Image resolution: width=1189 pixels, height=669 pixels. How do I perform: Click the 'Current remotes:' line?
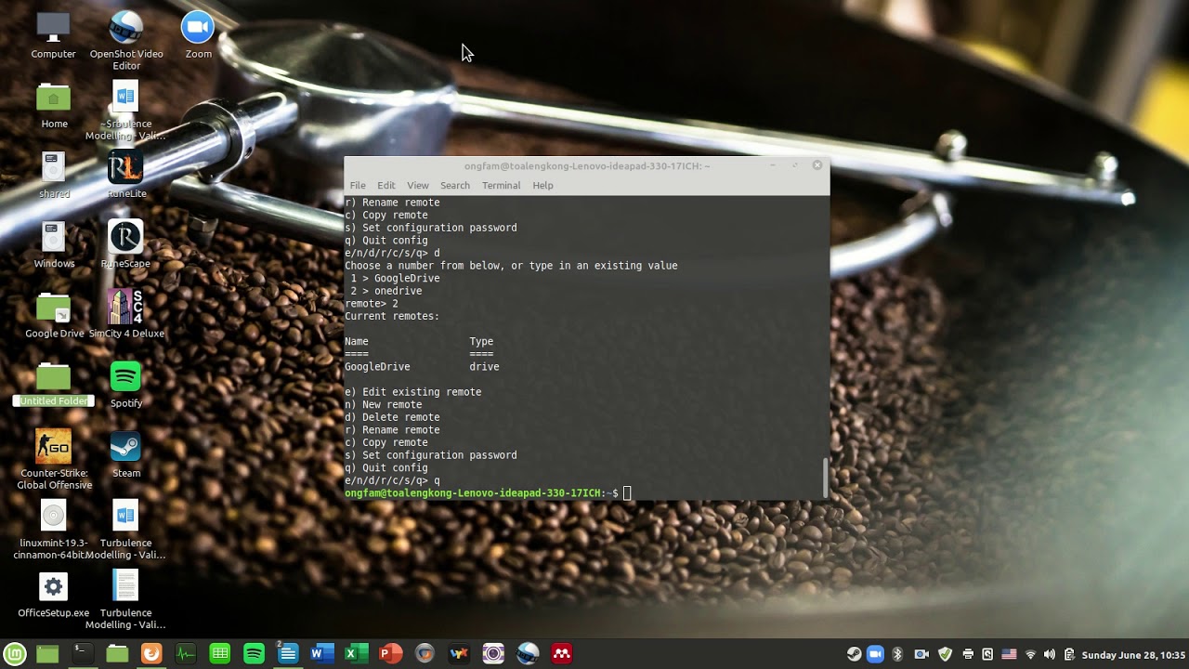pyautogui.click(x=392, y=316)
